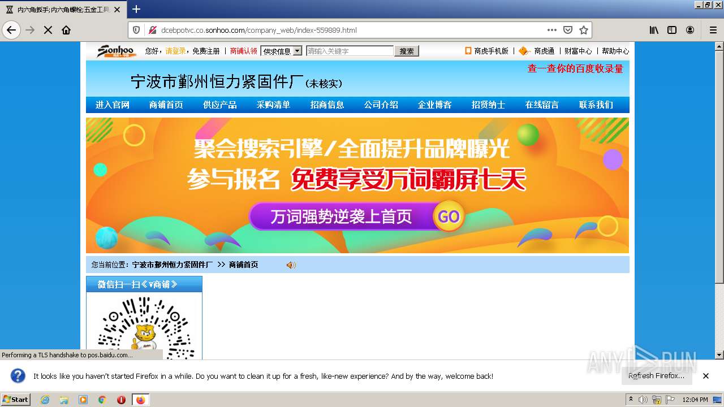Select the 采购清单 nav item

pos(273,105)
